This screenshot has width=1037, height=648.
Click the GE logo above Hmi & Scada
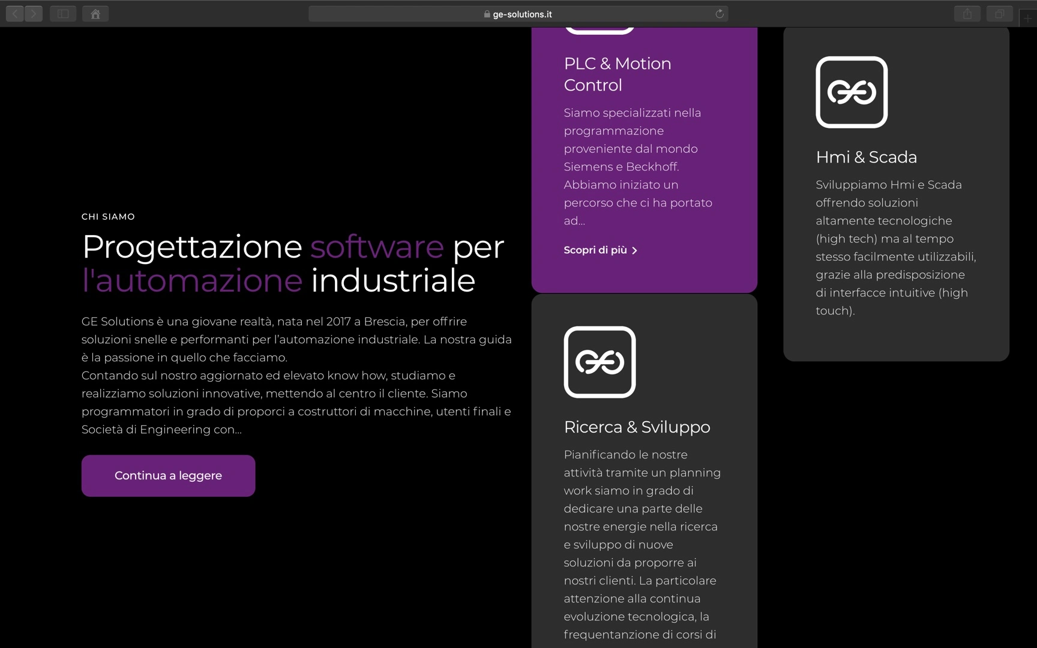(852, 92)
